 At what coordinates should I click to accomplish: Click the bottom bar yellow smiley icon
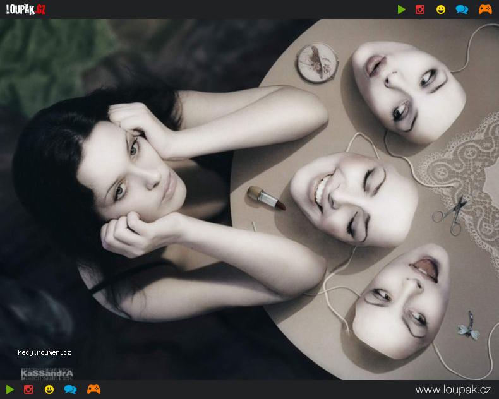click(x=49, y=390)
